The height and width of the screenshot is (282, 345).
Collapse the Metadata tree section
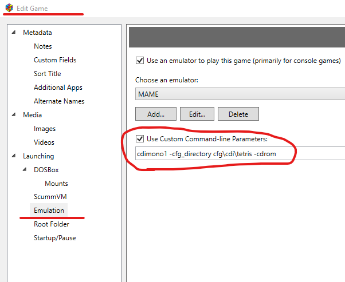14,32
